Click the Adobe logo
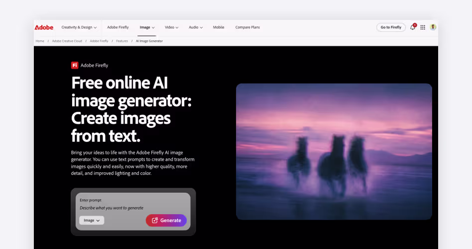The height and width of the screenshot is (249, 472). coord(44,27)
